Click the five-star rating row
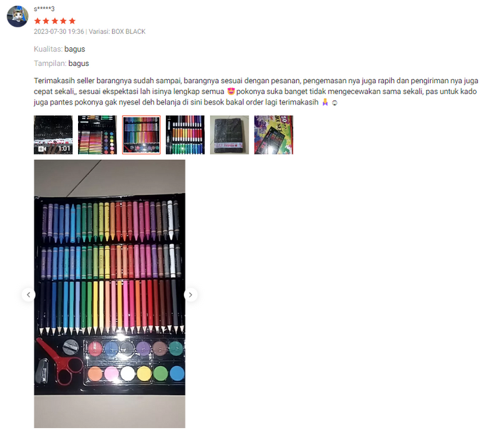The image size is (484, 430). (x=55, y=21)
